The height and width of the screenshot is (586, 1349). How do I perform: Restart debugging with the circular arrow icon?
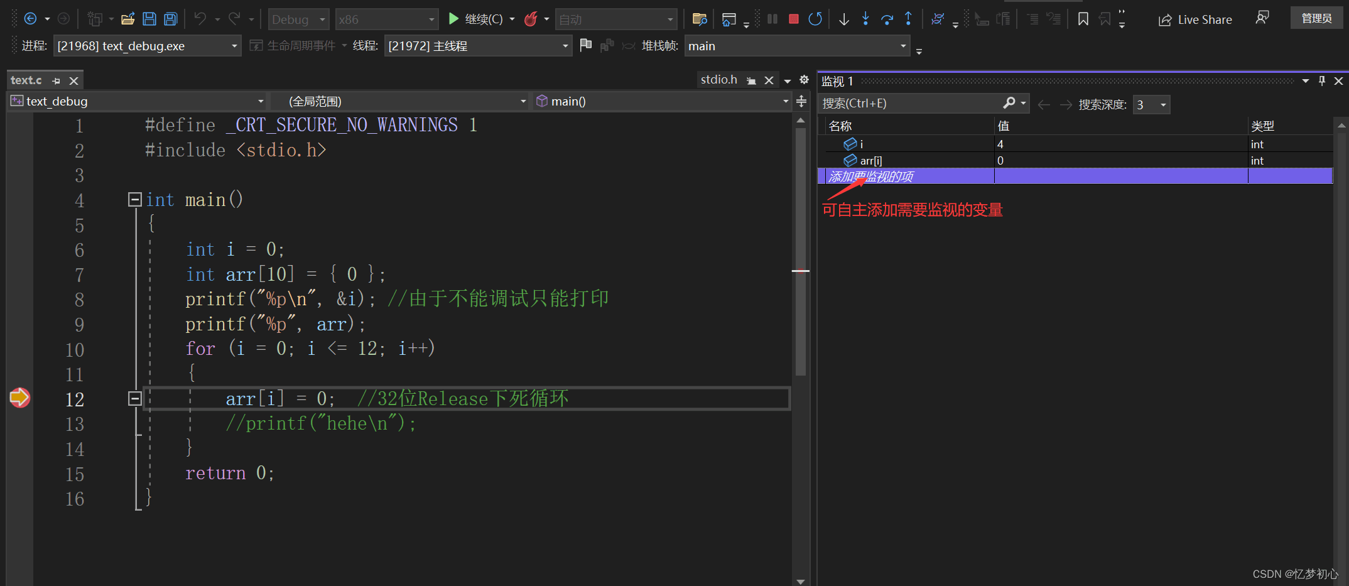815,19
